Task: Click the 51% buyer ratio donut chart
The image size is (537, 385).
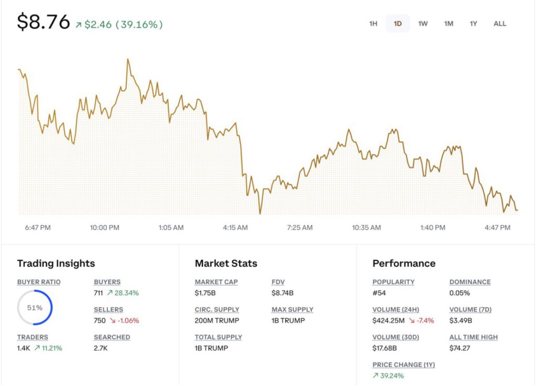Action: [x=35, y=308]
